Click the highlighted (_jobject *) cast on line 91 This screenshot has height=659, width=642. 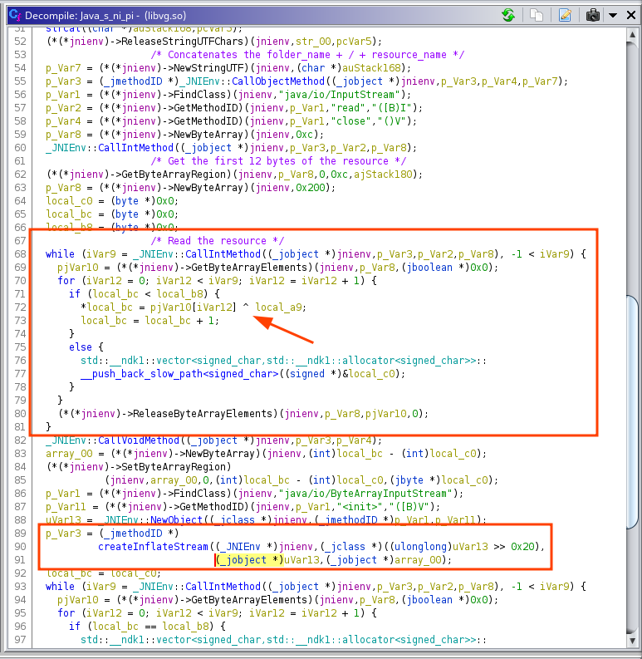pyautogui.click(x=249, y=560)
